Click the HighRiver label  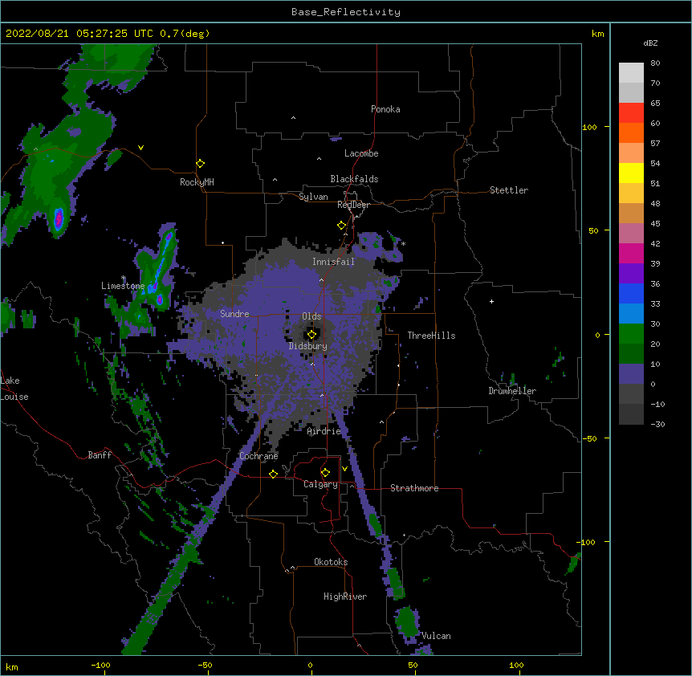point(345,597)
